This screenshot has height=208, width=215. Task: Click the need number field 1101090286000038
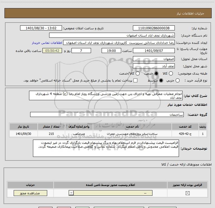click(154, 28)
